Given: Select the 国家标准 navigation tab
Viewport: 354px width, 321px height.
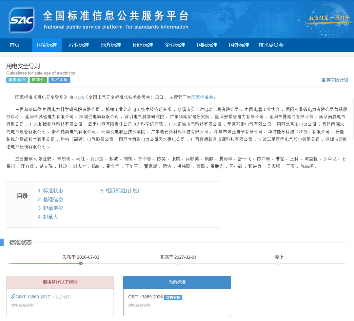Looking at the screenshot, I should [x=47, y=45].
